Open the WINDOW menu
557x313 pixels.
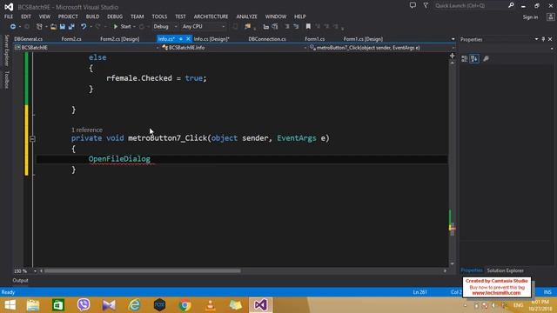276,17
